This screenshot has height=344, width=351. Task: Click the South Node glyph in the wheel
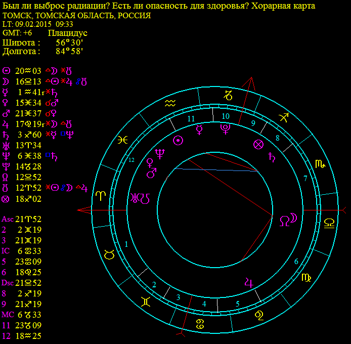pyautogui.click(x=145, y=199)
